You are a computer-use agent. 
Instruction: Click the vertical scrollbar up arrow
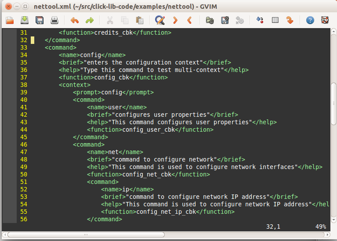pos(333,32)
